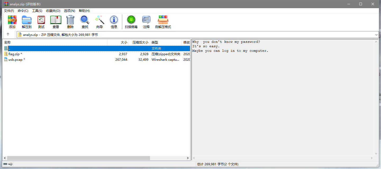Open the 查看 (View) book icon
This screenshot has width=381, height=169.
point(56,20)
